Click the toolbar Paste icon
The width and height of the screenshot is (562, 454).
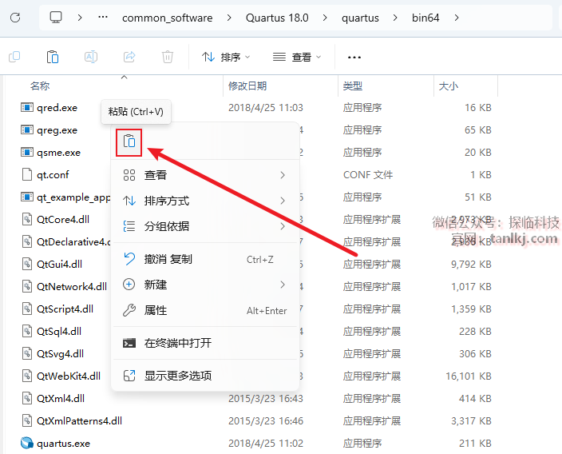coord(53,57)
